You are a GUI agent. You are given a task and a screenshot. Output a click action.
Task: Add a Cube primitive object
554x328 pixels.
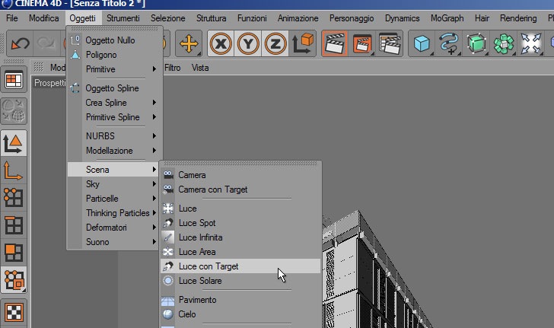pyautogui.click(x=422, y=44)
